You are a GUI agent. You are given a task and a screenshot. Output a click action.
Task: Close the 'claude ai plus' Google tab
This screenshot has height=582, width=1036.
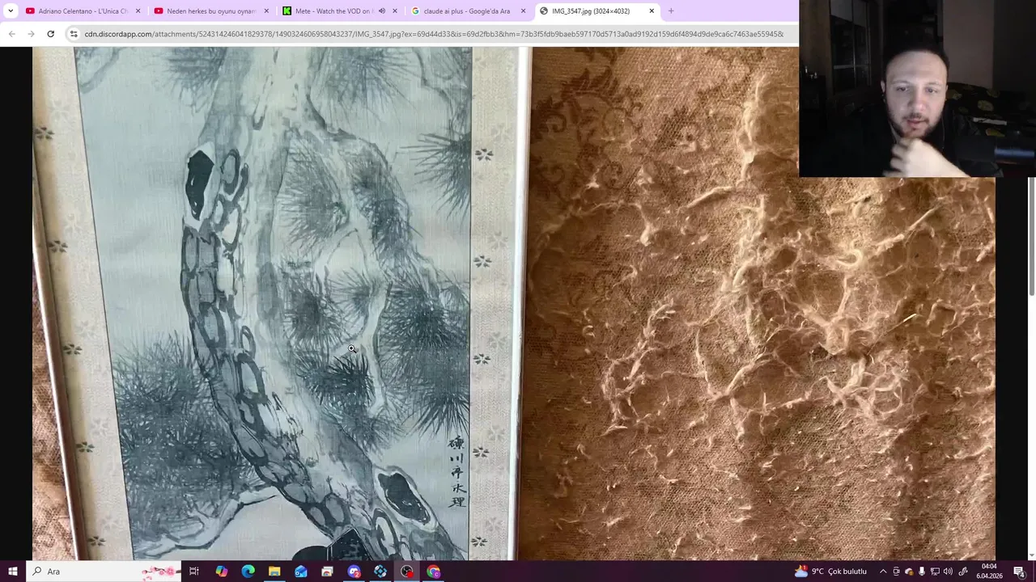(523, 11)
